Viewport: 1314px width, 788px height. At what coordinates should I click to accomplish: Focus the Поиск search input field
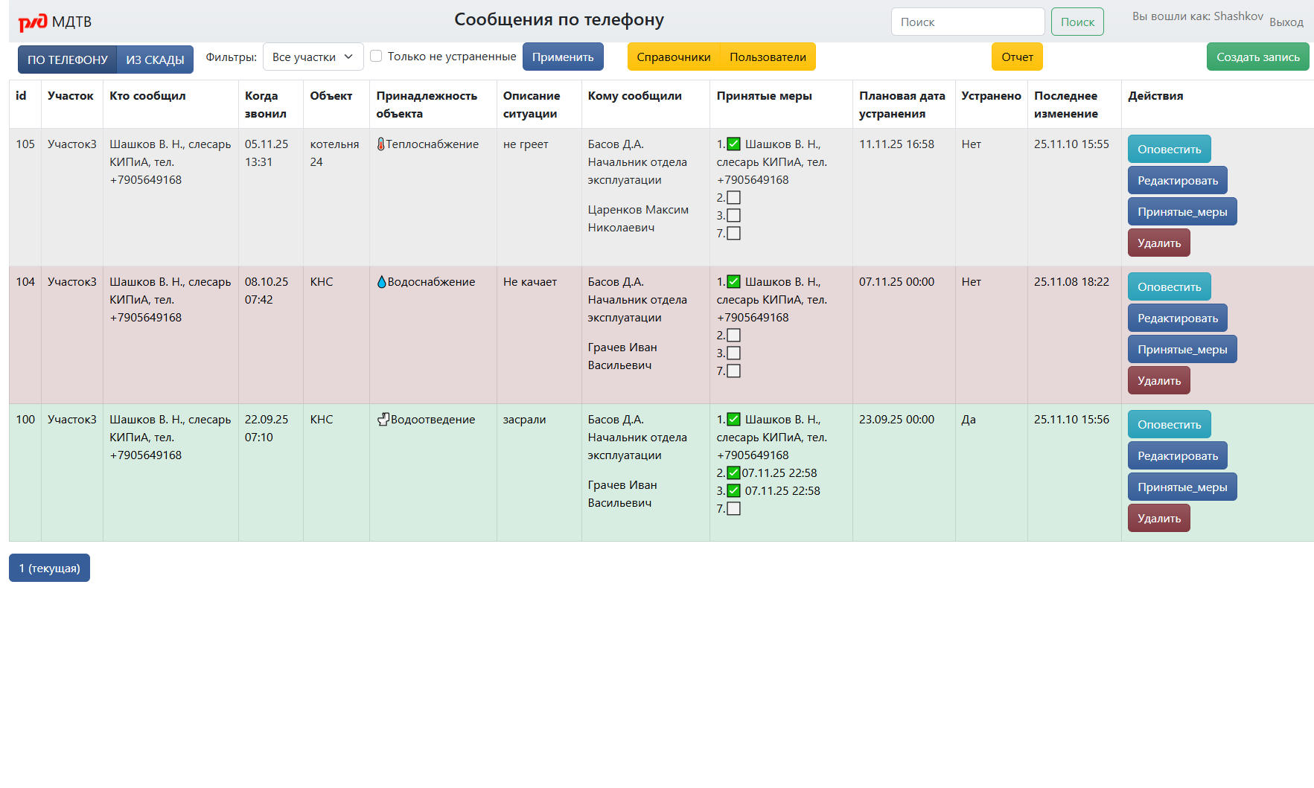point(967,22)
